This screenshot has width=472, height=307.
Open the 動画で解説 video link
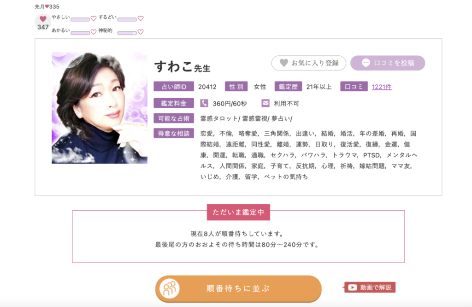pos(370,288)
